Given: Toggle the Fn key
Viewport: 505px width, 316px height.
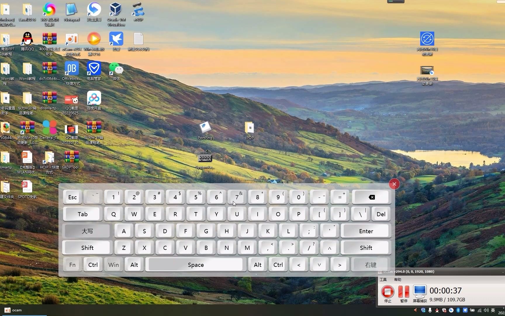Looking at the screenshot, I should [x=72, y=265].
